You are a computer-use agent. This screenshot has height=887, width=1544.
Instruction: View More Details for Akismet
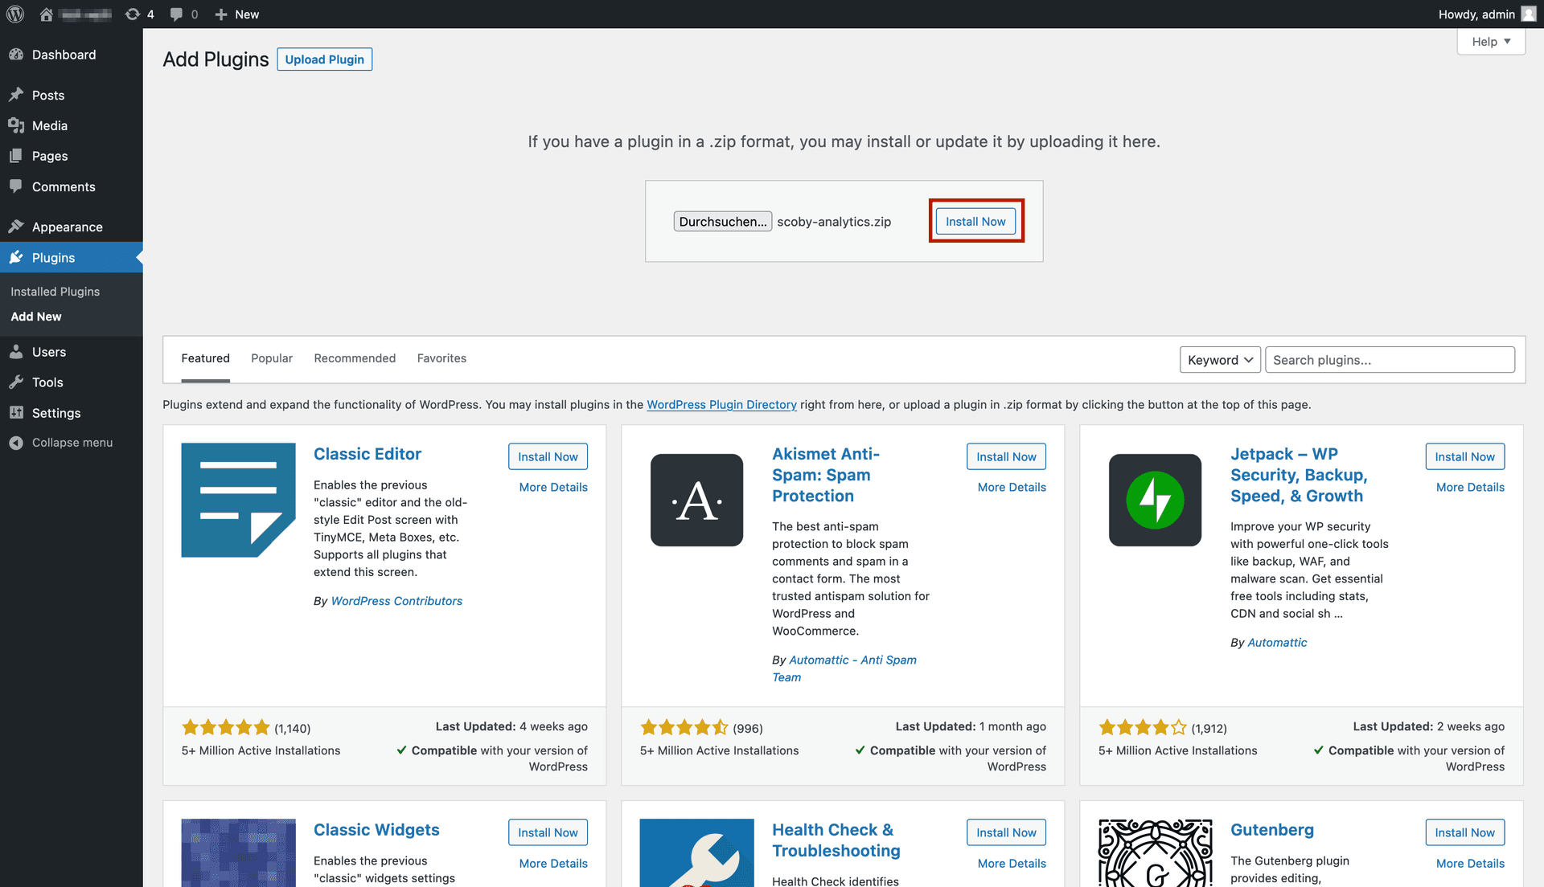point(1012,487)
